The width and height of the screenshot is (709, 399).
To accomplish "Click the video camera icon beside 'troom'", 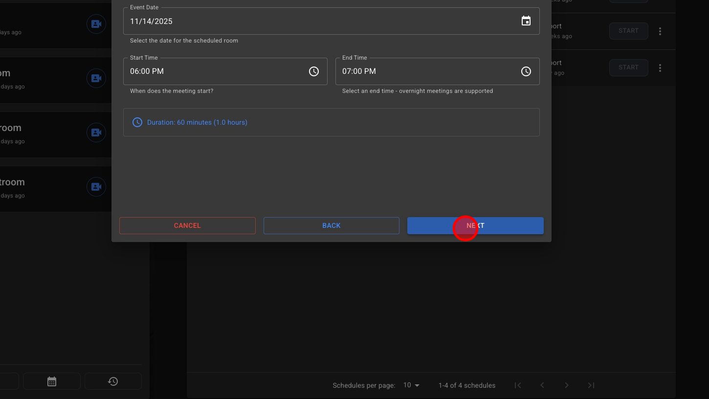I will point(96,187).
